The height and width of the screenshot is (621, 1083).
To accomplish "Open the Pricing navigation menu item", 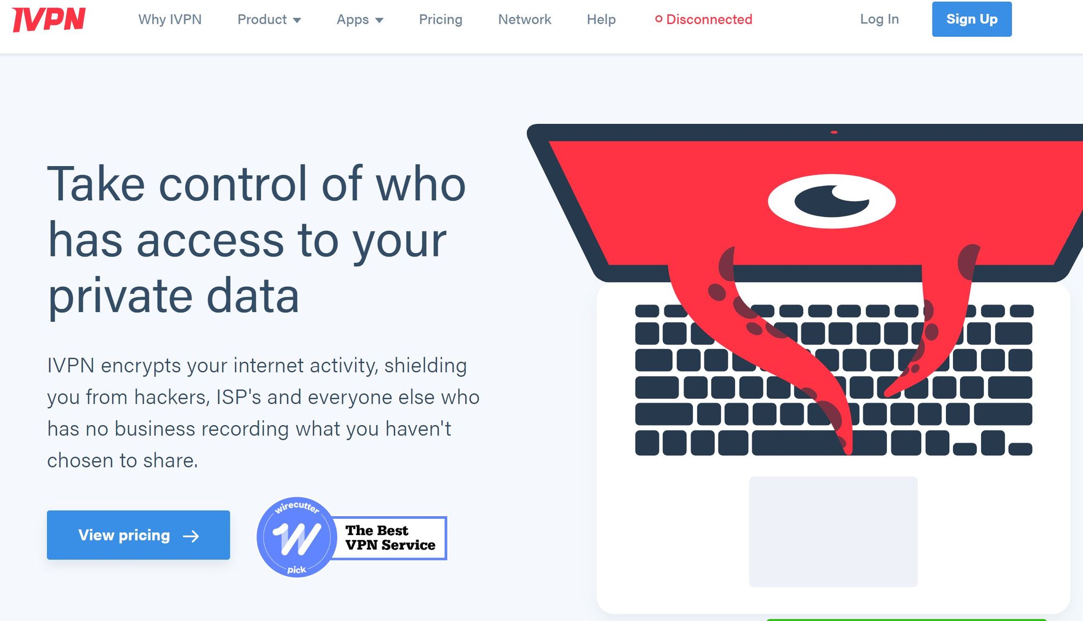I will [440, 19].
